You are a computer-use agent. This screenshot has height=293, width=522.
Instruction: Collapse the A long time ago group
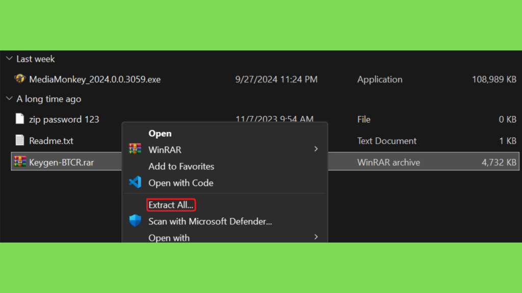pyautogui.click(x=9, y=98)
